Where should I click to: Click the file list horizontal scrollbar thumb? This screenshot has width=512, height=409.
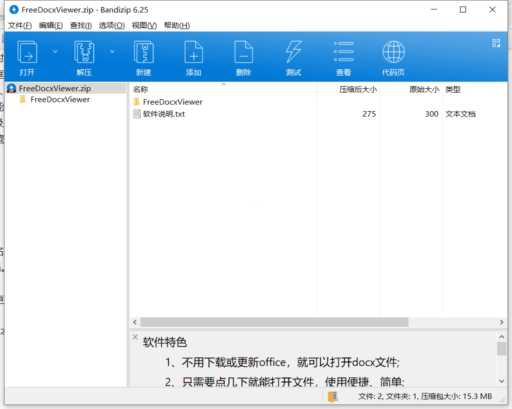click(x=274, y=322)
